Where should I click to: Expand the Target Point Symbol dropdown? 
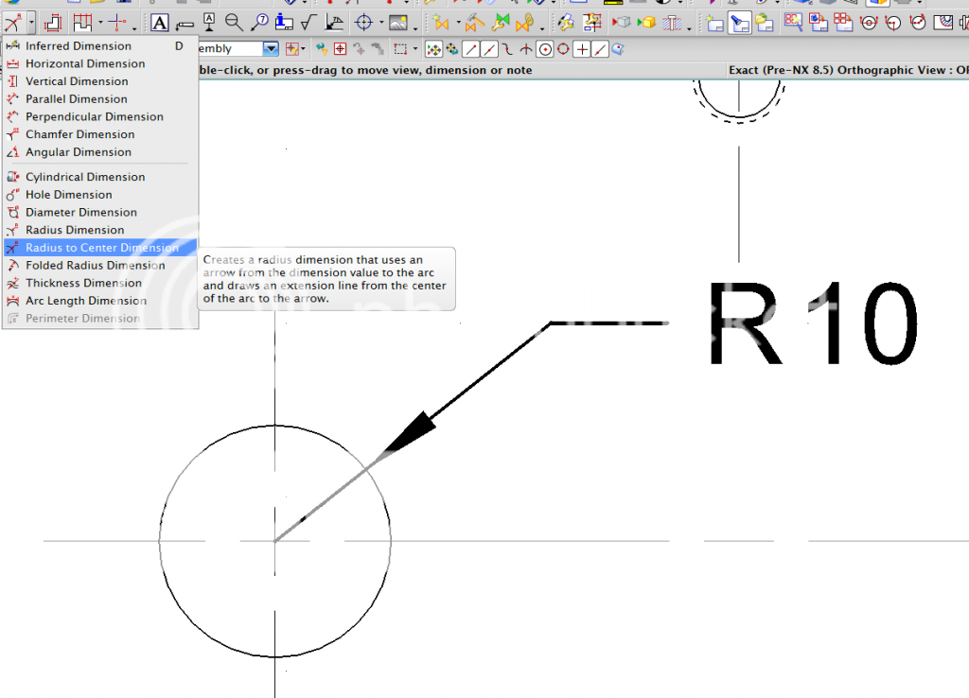pyautogui.click(x=381, y=24)
